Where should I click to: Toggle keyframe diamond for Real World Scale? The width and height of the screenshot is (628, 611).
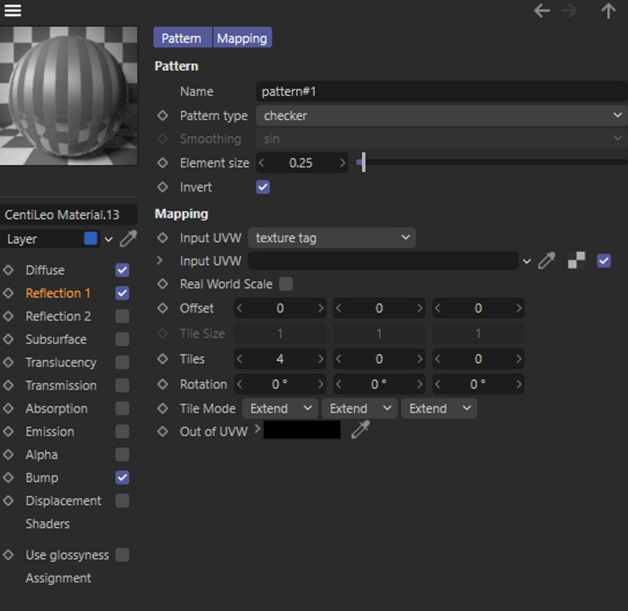162,284
